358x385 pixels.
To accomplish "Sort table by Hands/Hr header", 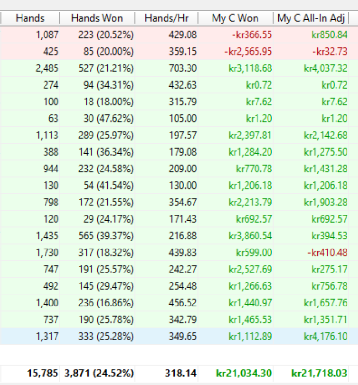I will [x=170, y=19].
